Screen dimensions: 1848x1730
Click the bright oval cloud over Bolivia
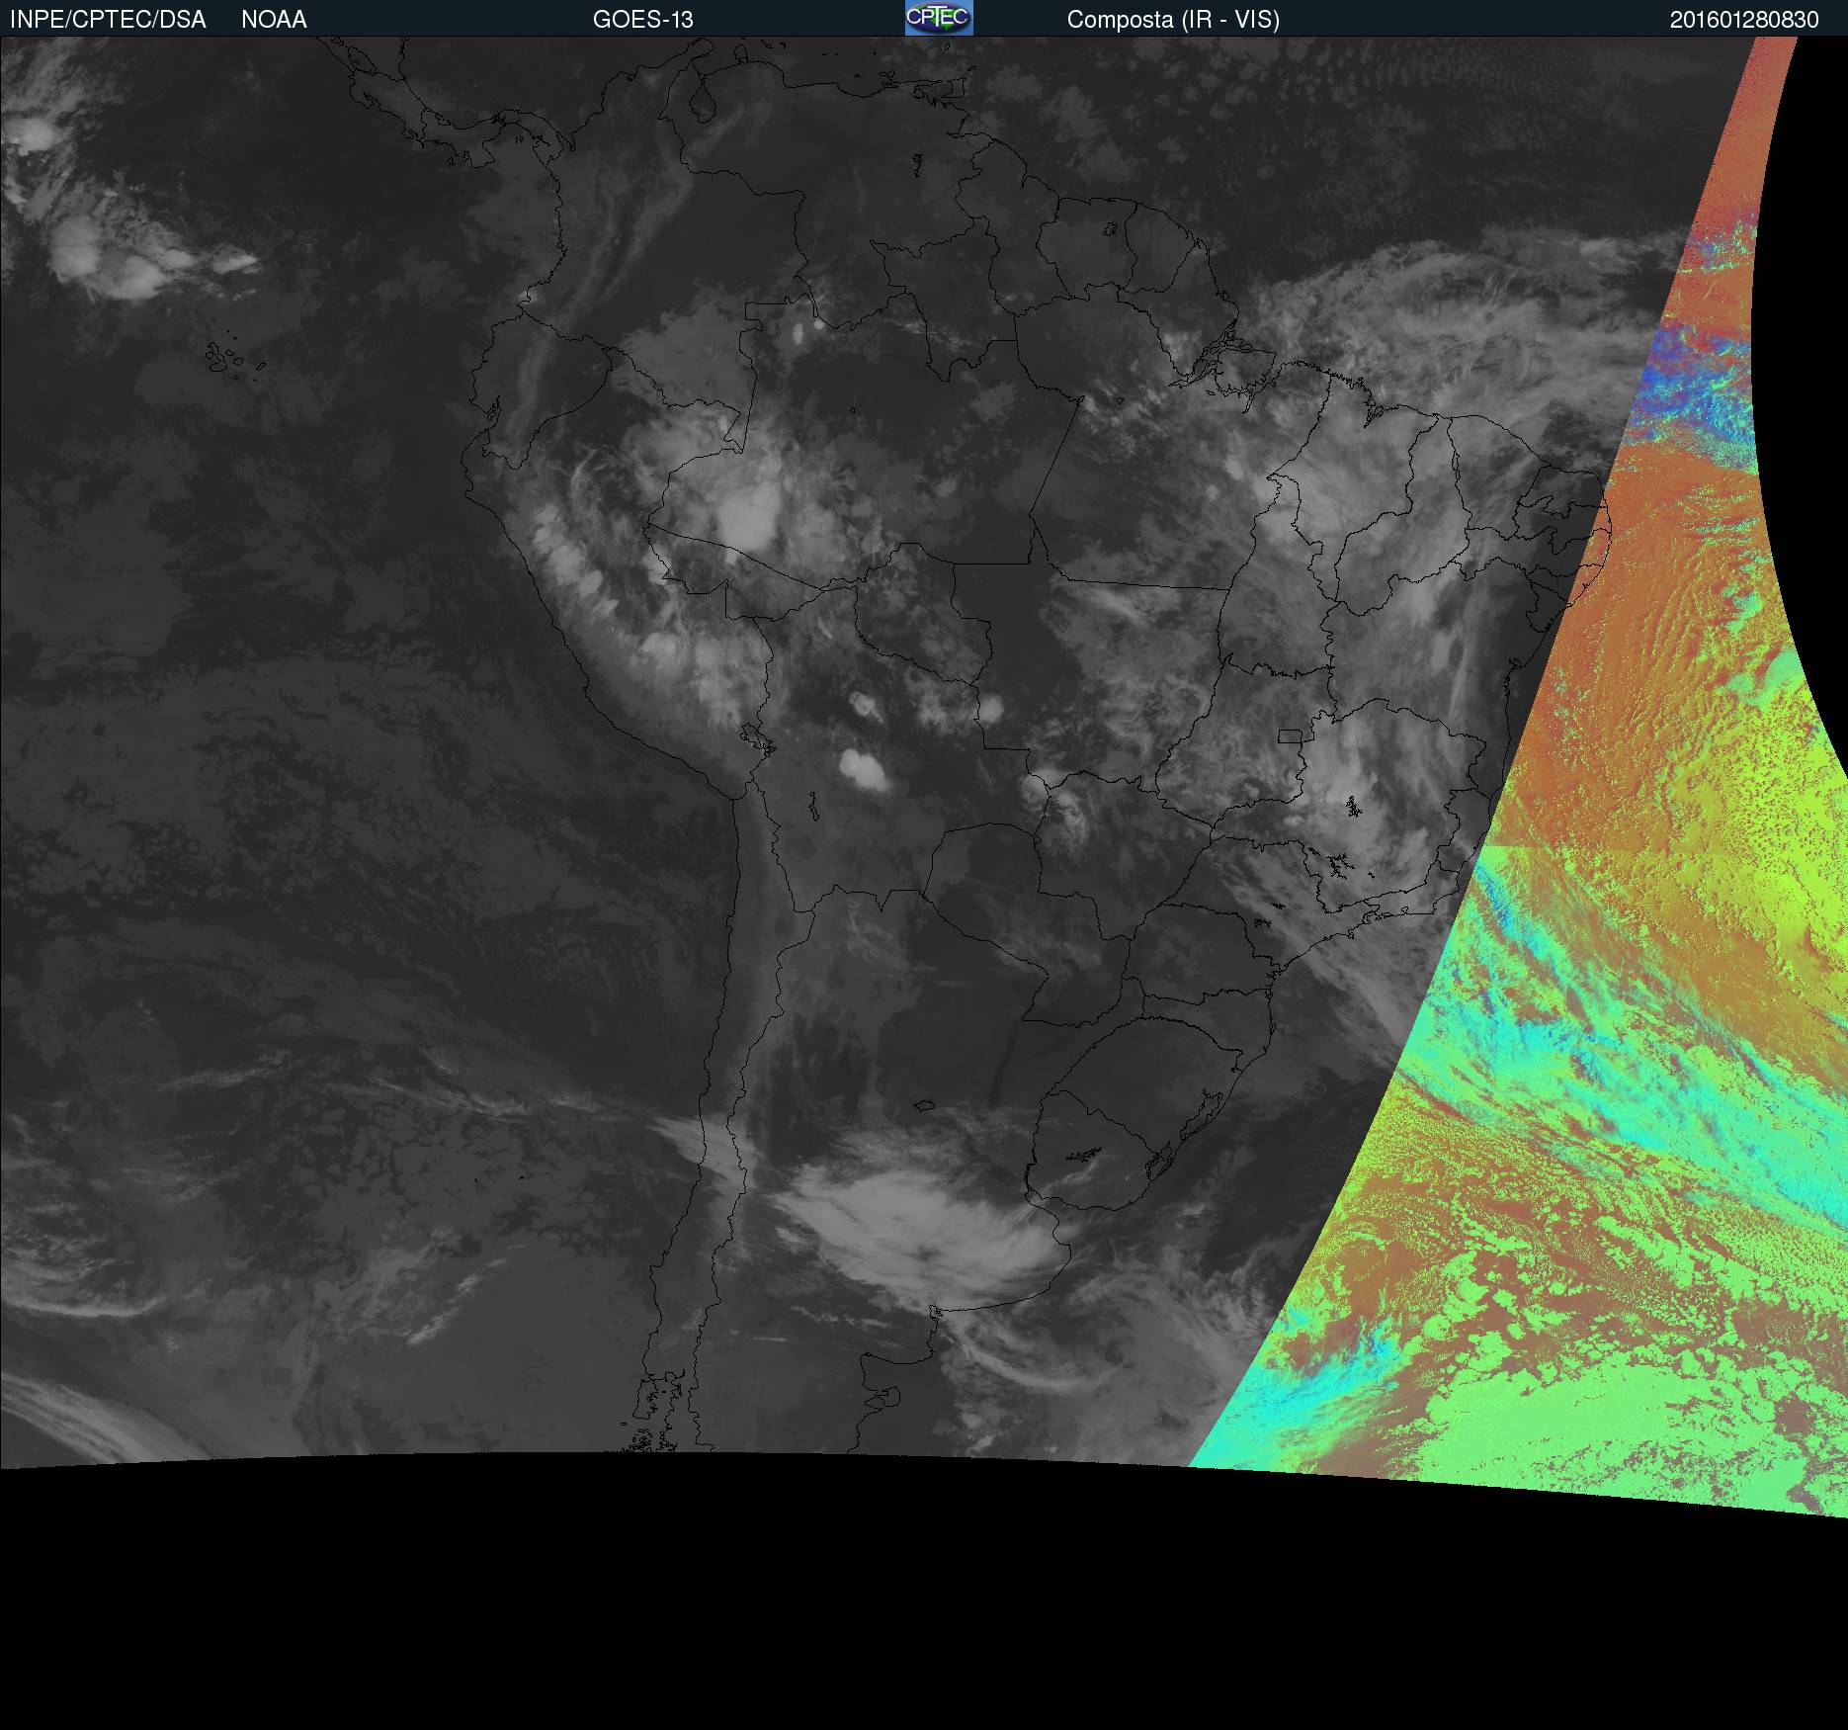863,770
